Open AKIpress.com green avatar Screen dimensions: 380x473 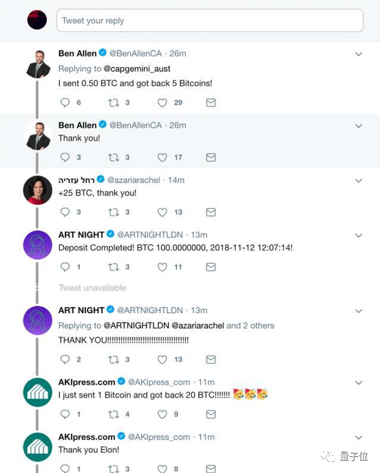38,392
